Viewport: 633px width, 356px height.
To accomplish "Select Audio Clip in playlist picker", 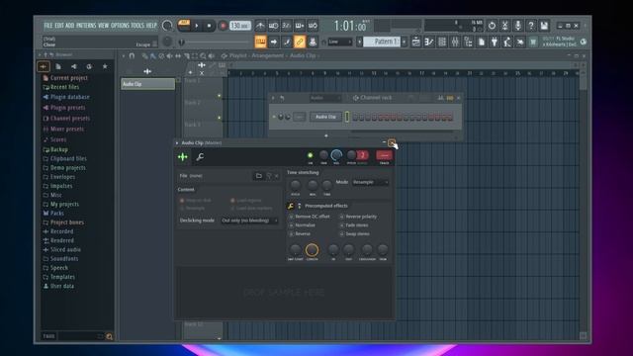I will click(x=147, y=84).
